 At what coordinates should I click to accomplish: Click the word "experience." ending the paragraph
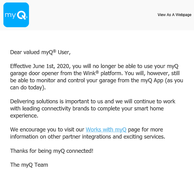(x=24, y=116)
